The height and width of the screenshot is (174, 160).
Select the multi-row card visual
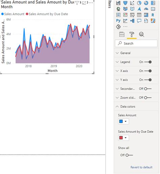(x=118, y=15)
